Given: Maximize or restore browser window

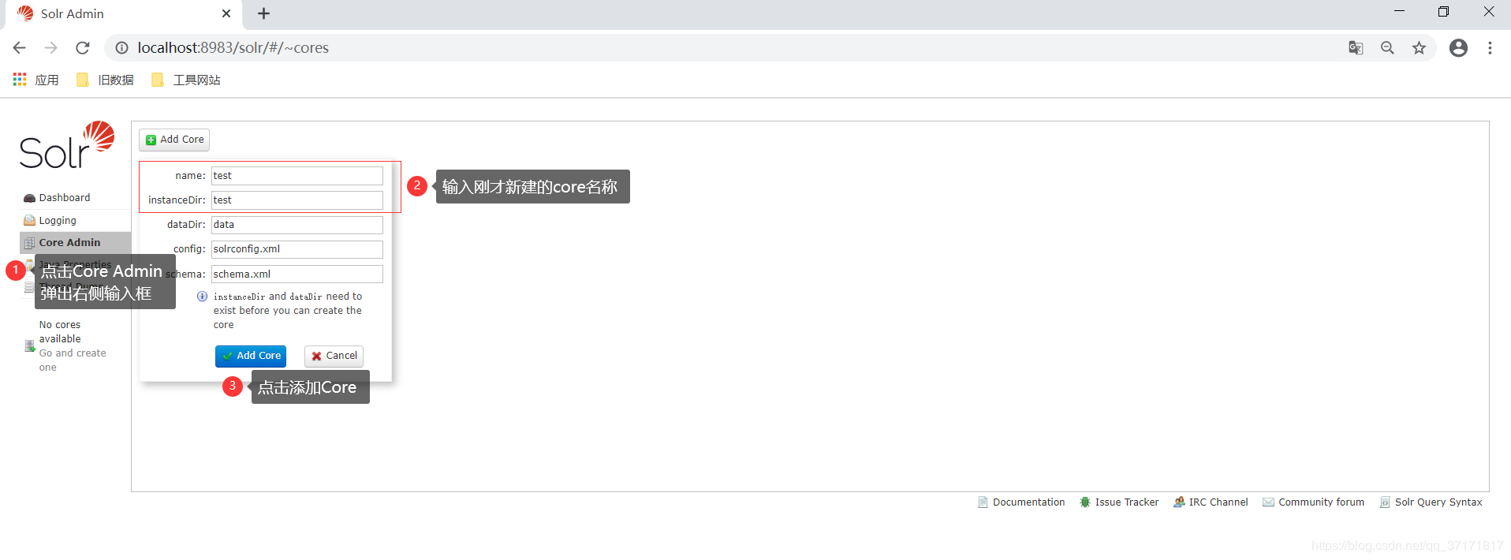Looking at the screenshot, I should (x=1443, y=11).
